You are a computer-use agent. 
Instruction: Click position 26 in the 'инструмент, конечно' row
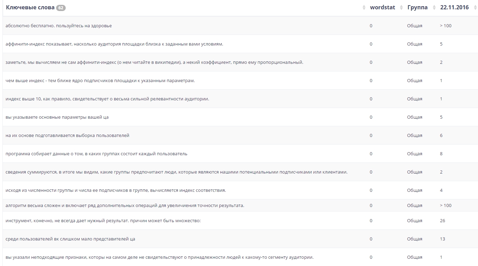pyautogui.click(x=442, y=221)
